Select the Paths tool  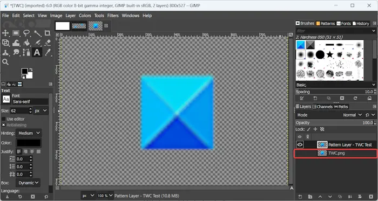coord(26,52)
